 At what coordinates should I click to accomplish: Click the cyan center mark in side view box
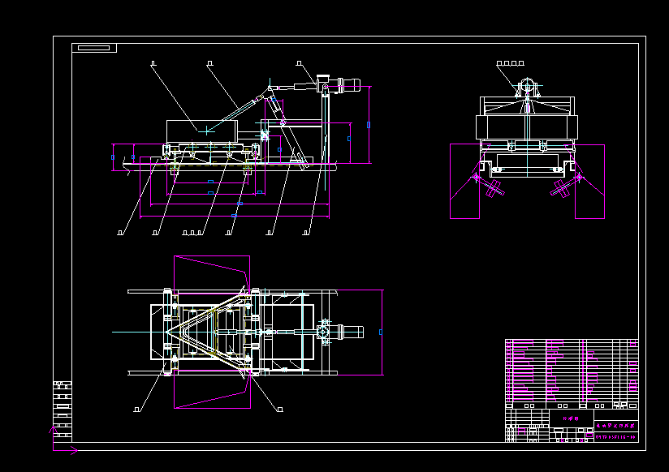206,130
